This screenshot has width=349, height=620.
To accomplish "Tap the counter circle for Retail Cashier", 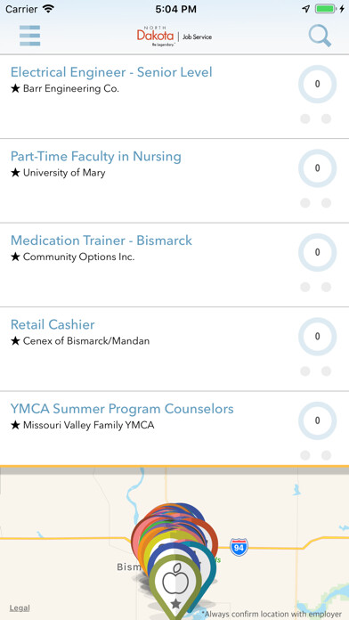I will tap(317, 337).
